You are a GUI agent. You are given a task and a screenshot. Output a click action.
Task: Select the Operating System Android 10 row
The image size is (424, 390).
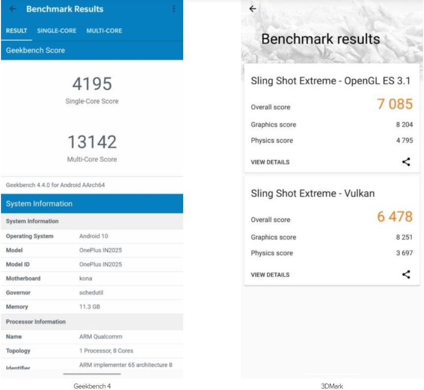[92, 236]
